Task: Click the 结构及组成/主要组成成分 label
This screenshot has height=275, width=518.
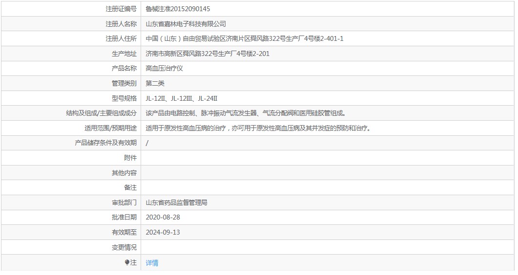Action: click(101, 113)
